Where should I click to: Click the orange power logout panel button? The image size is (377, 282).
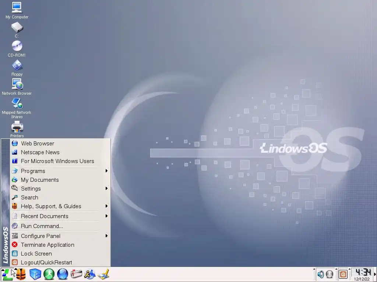pos(343,274)
